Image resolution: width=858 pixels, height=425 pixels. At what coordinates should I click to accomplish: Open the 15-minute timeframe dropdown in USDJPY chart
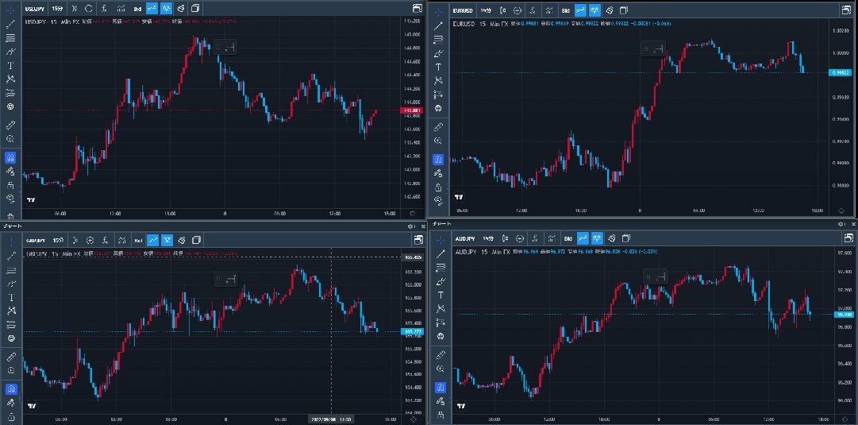(58, 9)
